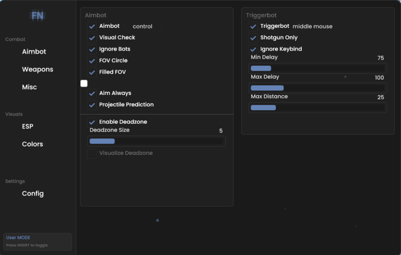Viewport: 401px width, 255px height.
Task: Click the FN logo in the sidebar
Action: 38,15
